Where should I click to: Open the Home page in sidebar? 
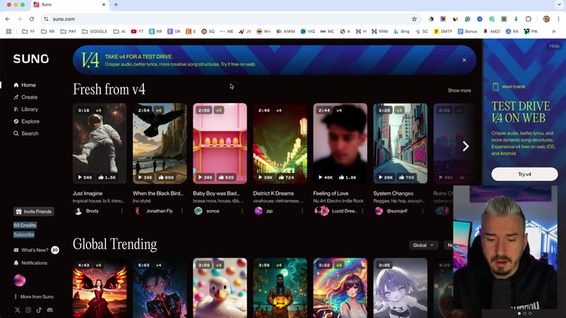click(x=25, y=85)
